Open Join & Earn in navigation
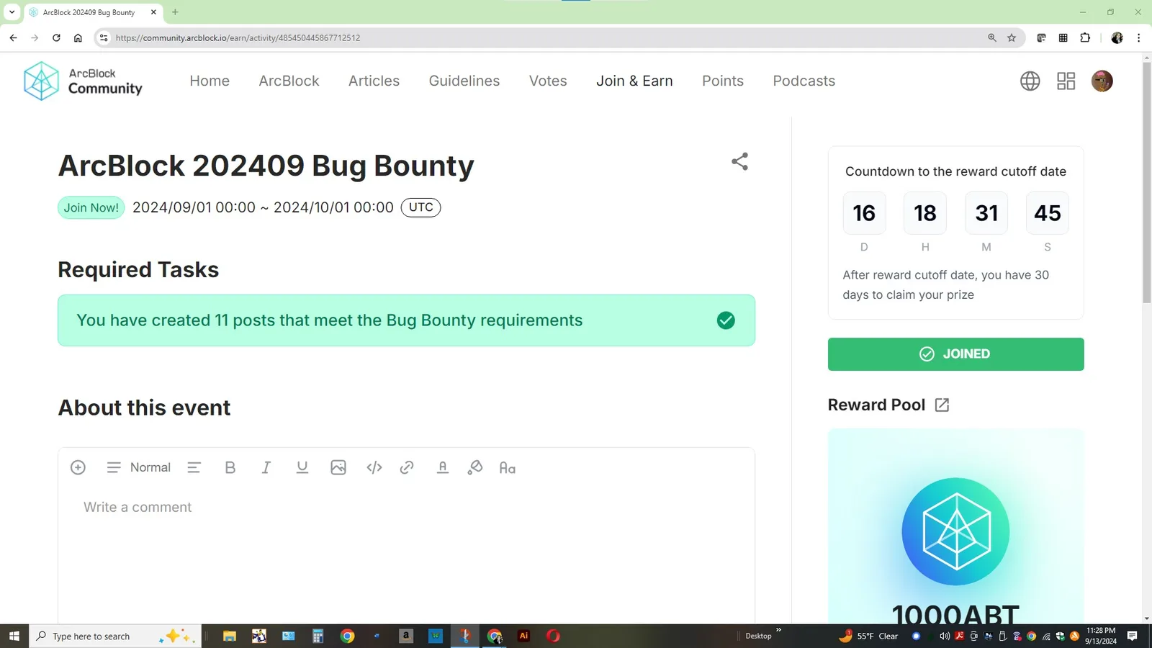The height and width of the screenshot is (648, 1152). coord(634,81)
